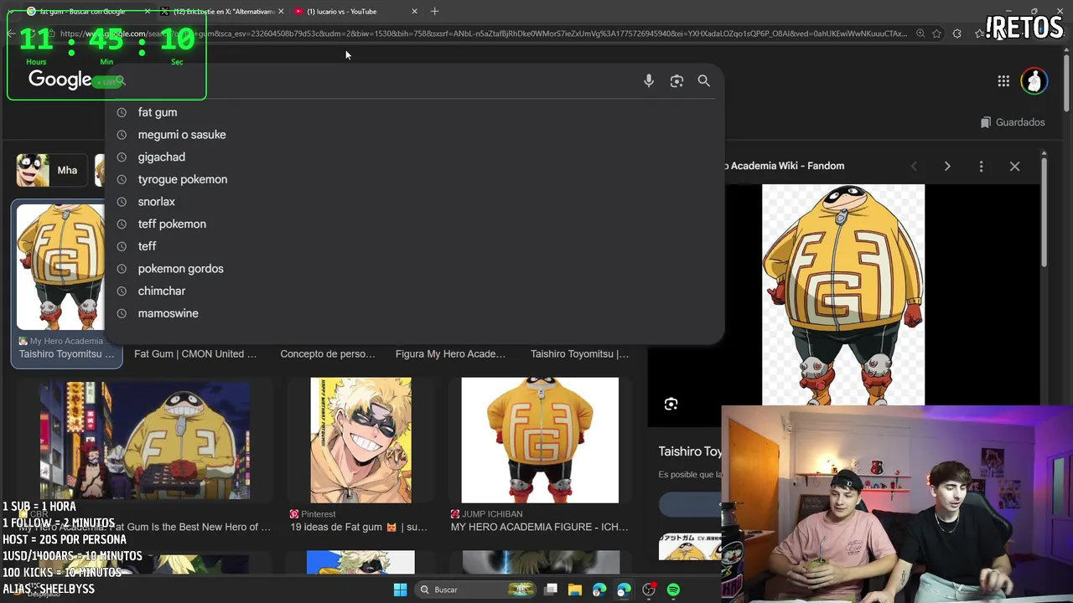
Task: Open 'Figura My Hero Acade...' result link
Action: tap(450, 354)
